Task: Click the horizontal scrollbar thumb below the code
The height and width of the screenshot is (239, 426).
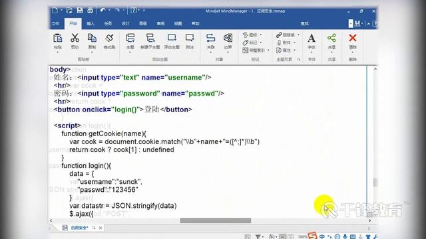Action: (x=216, y=220)
